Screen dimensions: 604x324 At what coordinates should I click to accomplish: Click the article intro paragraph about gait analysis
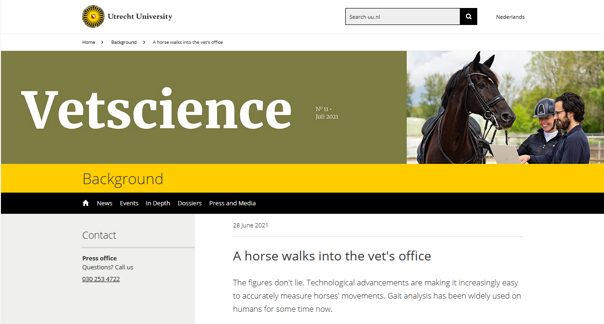pyautogui.click(x=377, y=296)
